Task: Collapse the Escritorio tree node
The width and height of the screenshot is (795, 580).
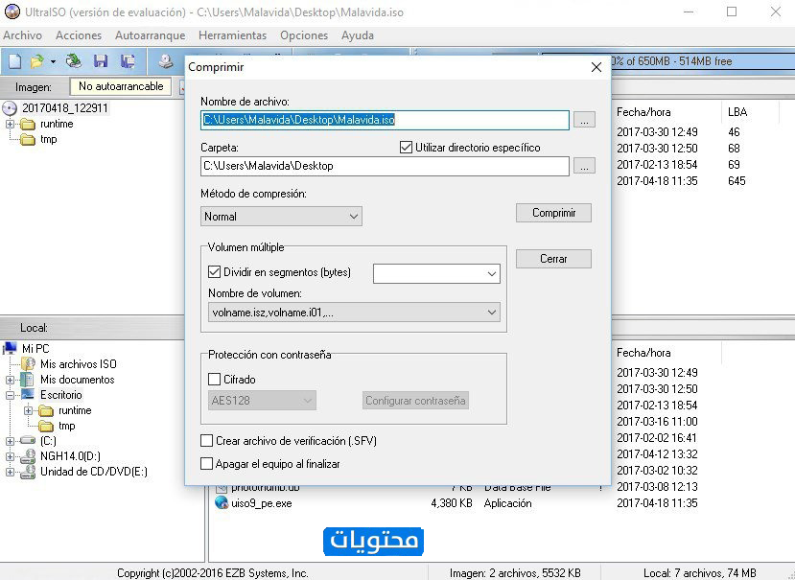Action: click(10, 395)
